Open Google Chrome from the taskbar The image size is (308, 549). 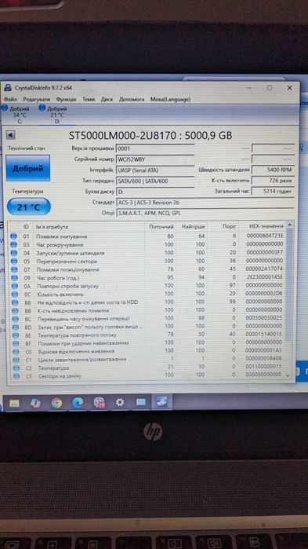click(56, 403)
